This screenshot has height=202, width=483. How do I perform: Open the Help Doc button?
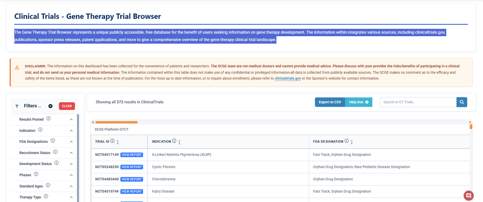click(x=359, y=102)
